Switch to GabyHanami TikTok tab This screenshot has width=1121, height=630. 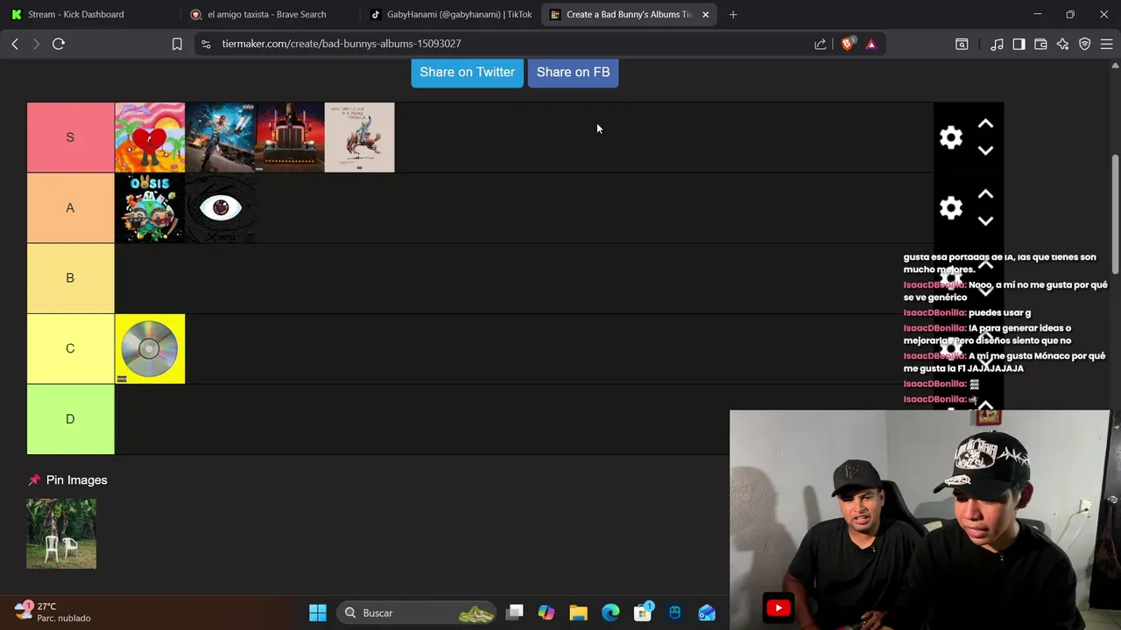(450, 14)
